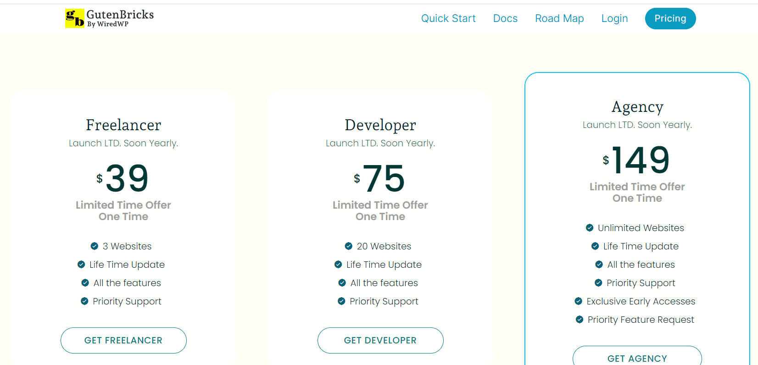Screen dimensions: 758x365
Task: Click checkmark icon beside Priority Feature Request
Action: (x=580, y=320)
